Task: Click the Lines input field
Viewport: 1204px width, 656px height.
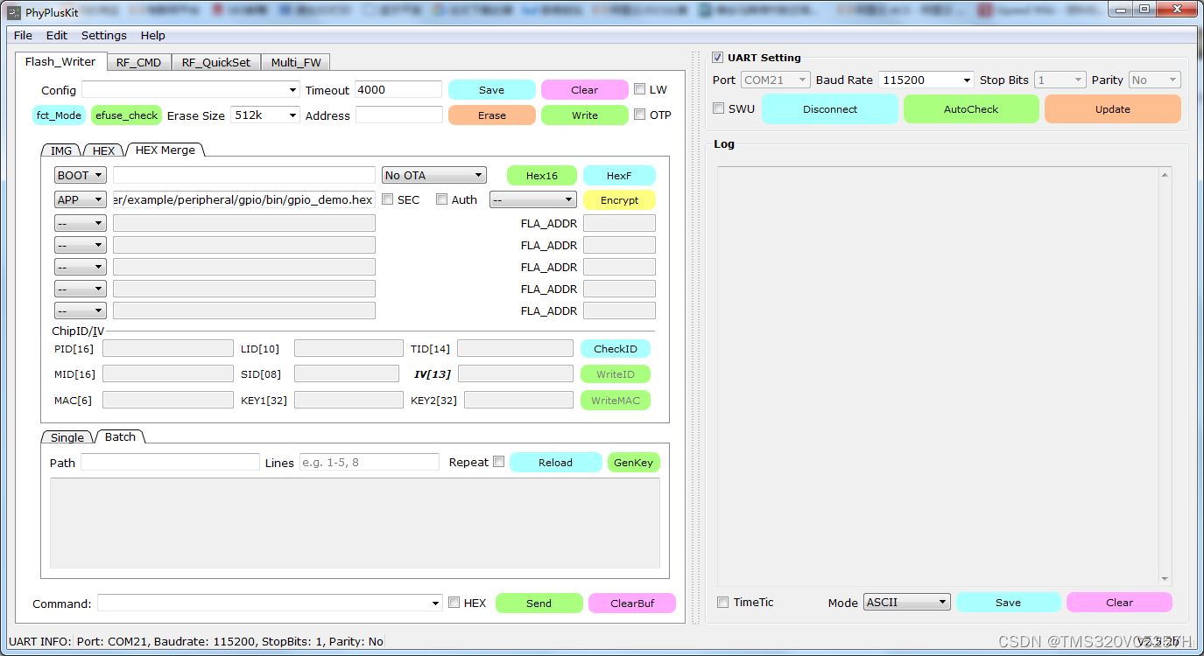Action: tap(369, 462)
